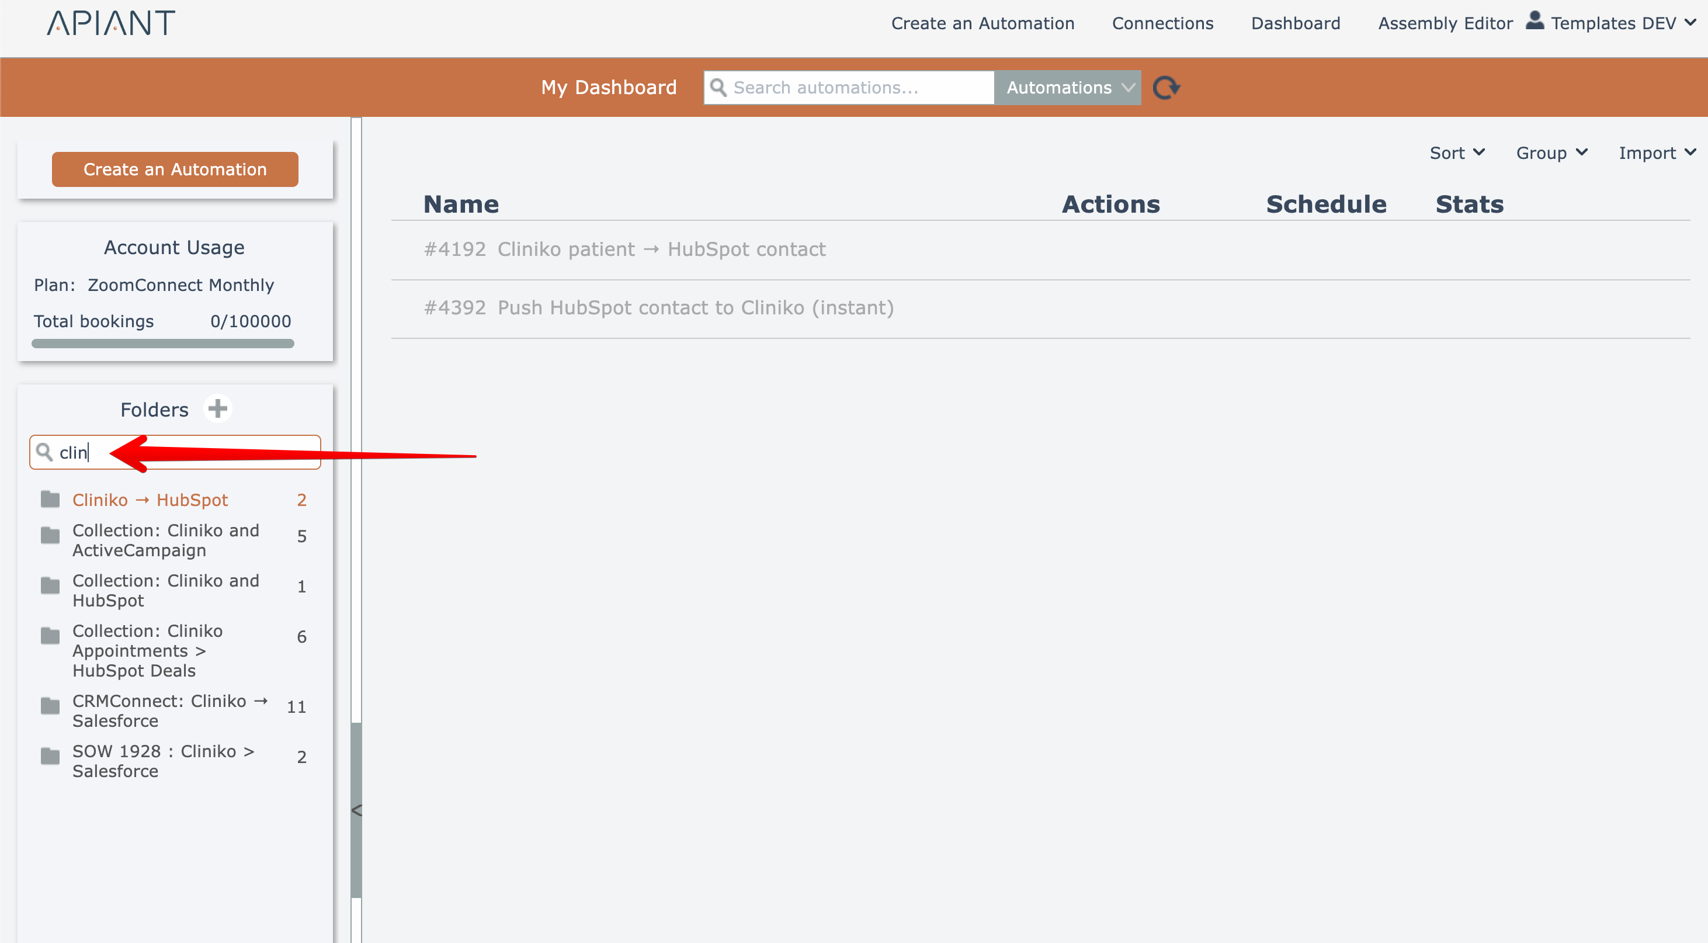Click the APIANT logo
This screenshot has width=1708, height=943.
[x=111, y=23]
